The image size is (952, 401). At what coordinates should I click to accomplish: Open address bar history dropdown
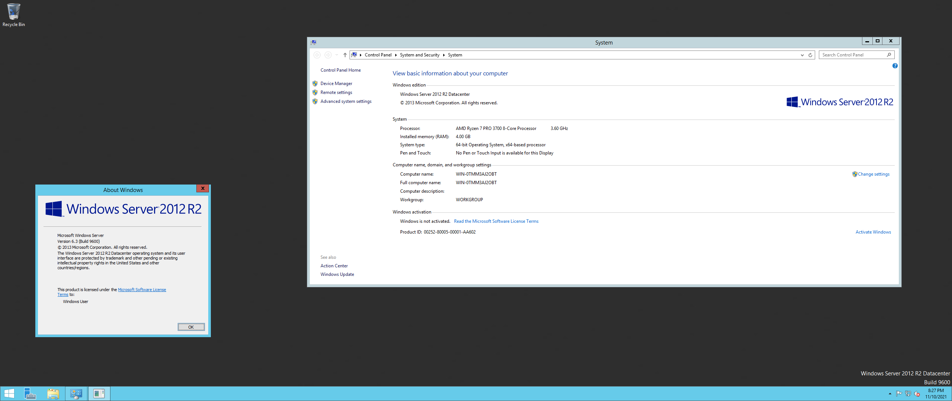point(802,55)
